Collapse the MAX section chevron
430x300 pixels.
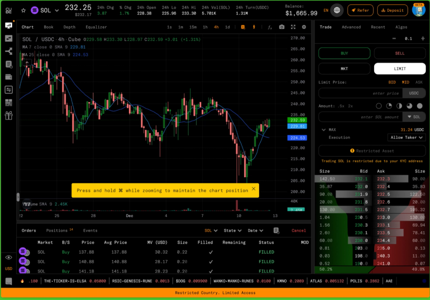[x=324, y=130]
